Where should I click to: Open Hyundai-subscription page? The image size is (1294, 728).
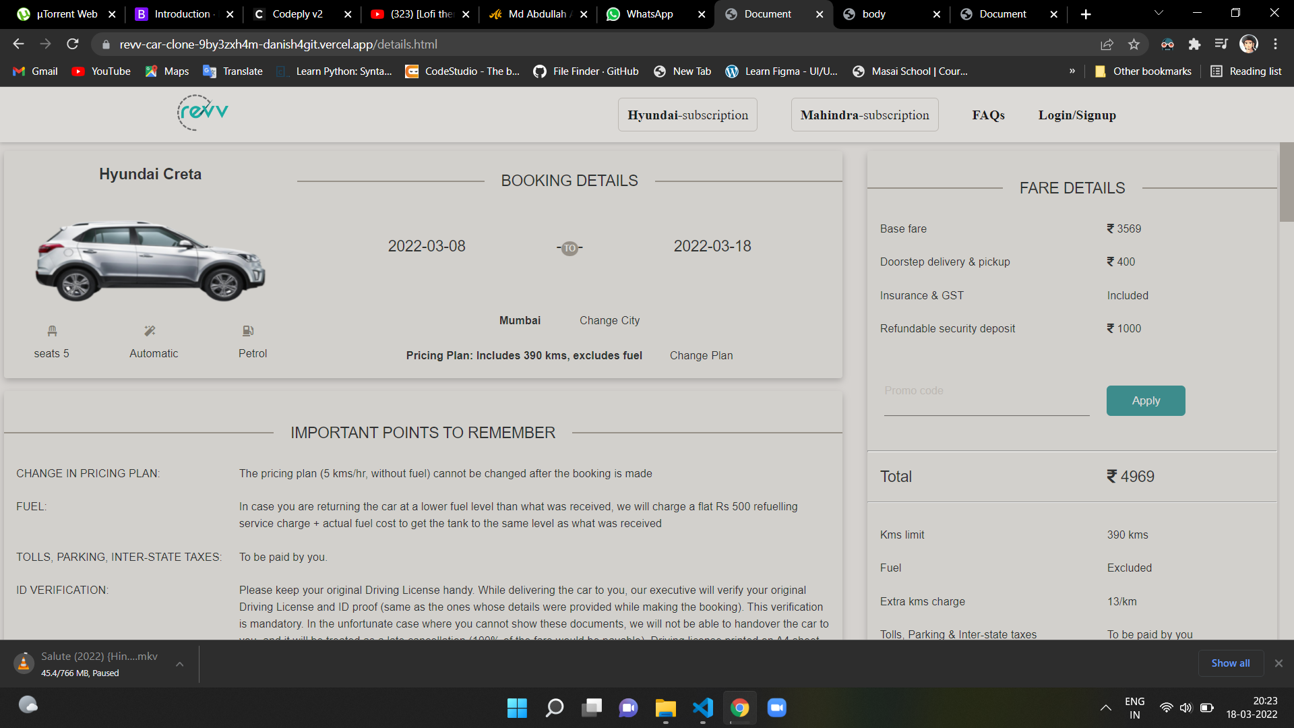tap(687, 115)
